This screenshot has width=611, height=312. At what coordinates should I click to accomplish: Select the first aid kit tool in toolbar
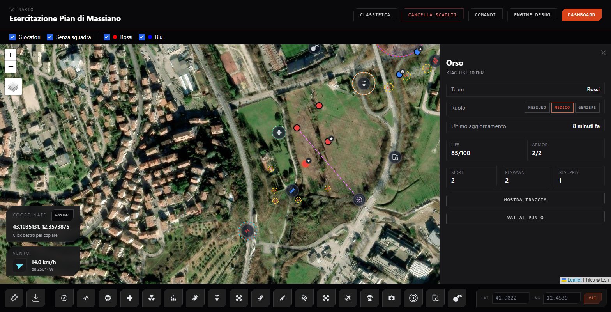tap(392, 298)
